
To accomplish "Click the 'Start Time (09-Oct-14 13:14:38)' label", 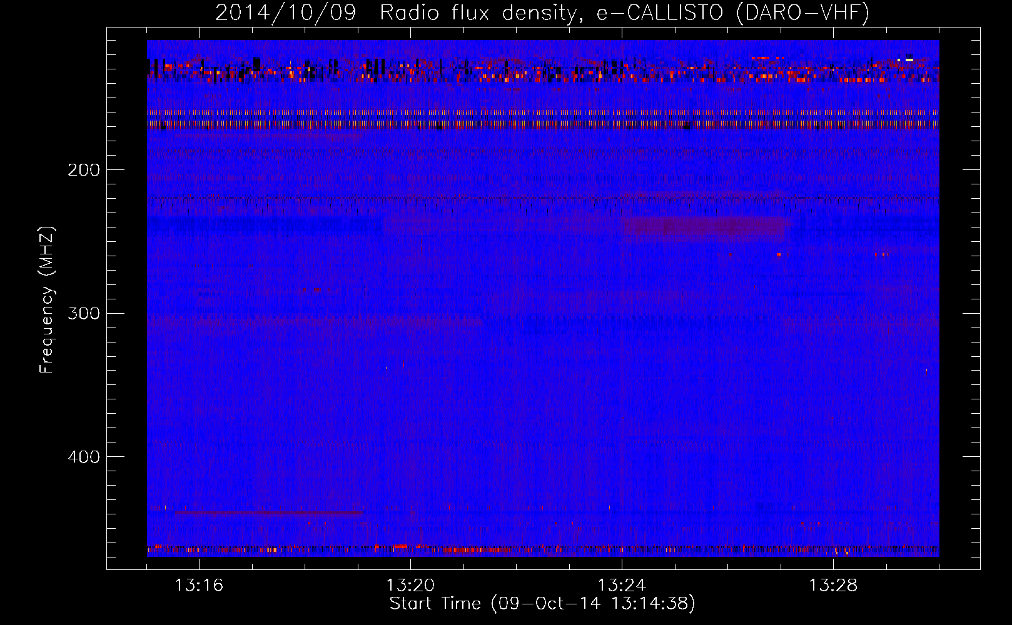I will (x=542, y=604).
